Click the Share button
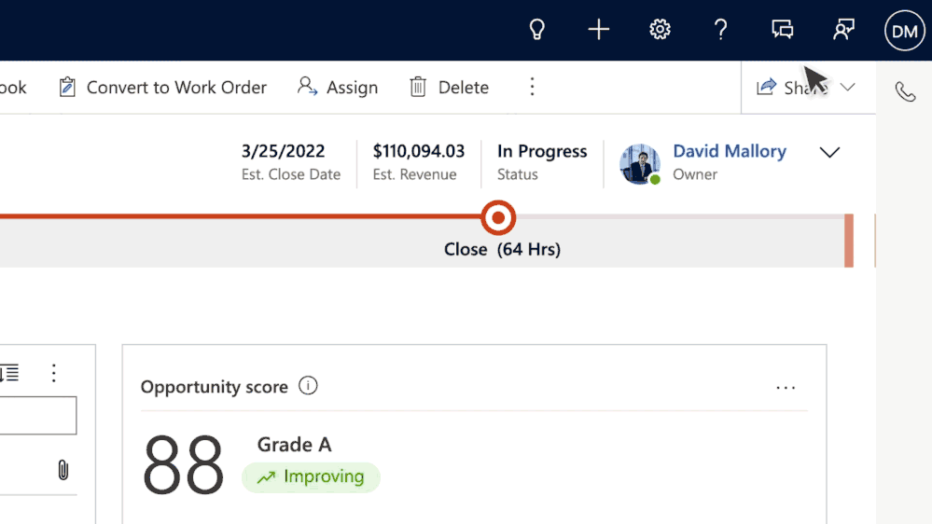 pos(790,88)
